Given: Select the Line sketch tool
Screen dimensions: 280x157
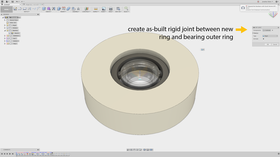Looking at the screenshot, I should 20,8.
